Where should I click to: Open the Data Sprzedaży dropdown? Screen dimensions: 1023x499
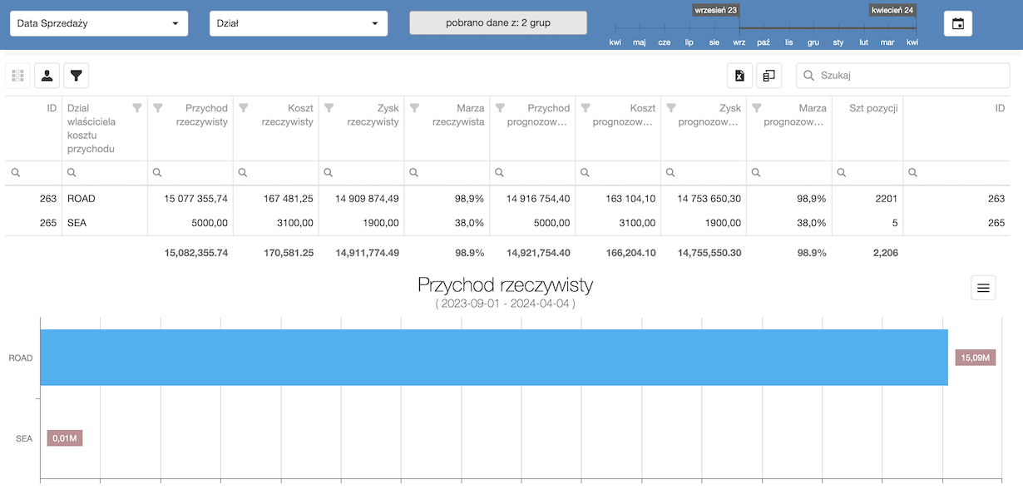point(98,23)
